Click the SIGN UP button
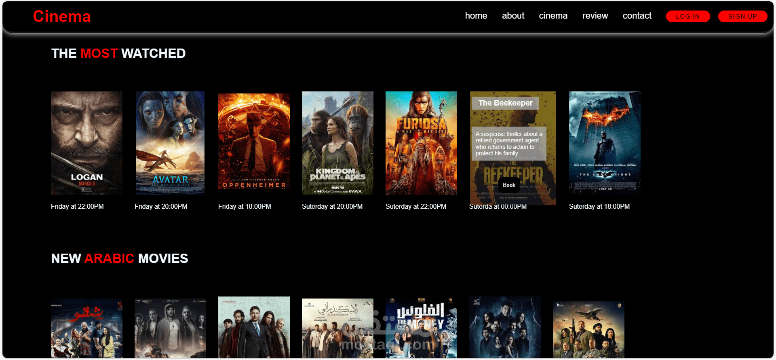Image resolution: width=776 pixels, height=360 pixels. (x=742, y=17)
